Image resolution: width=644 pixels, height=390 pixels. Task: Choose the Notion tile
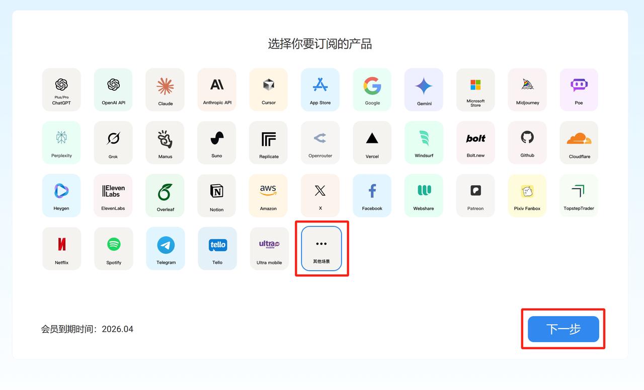tap(217, 196)
